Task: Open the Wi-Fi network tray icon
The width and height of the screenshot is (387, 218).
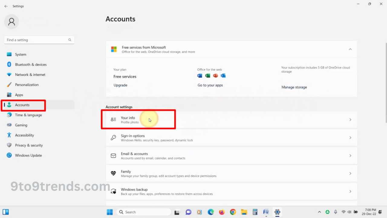Action: click(343, 212)
